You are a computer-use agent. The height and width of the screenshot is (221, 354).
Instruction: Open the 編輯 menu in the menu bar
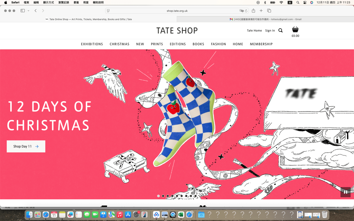(x=36, y=2)
